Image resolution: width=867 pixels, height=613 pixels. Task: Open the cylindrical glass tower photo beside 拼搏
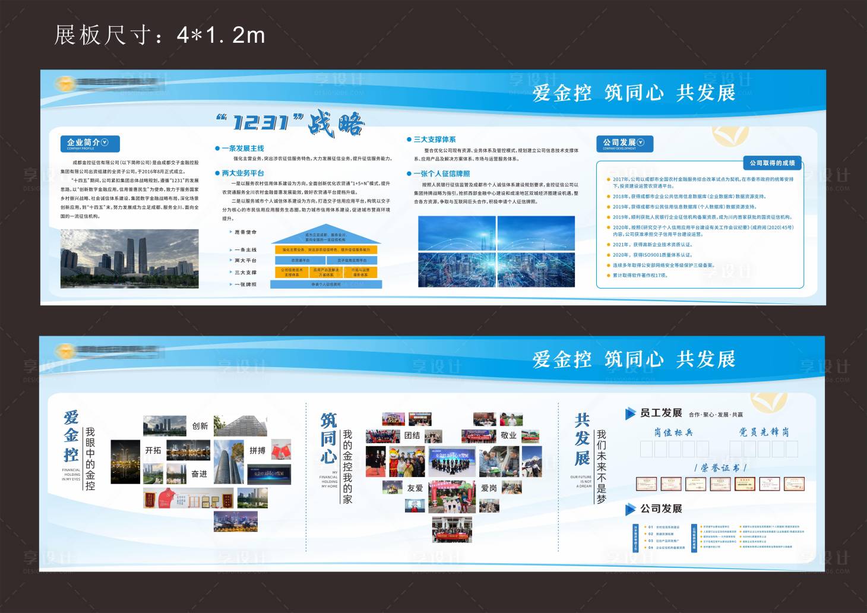click(229, 462)
